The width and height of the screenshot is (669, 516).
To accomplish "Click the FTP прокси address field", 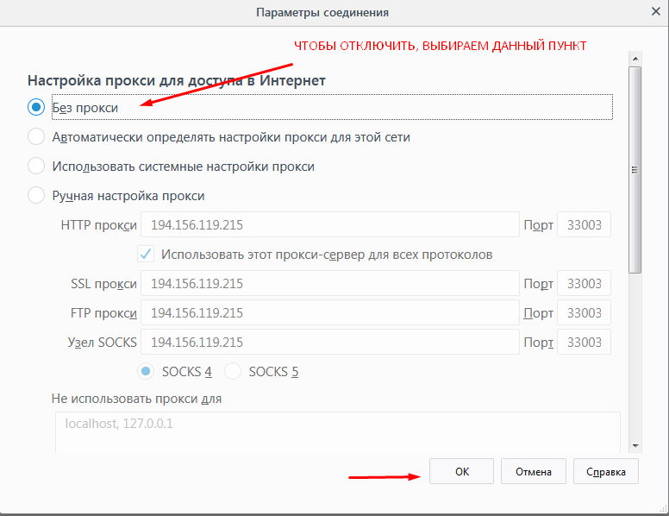I will coord(329,313).
